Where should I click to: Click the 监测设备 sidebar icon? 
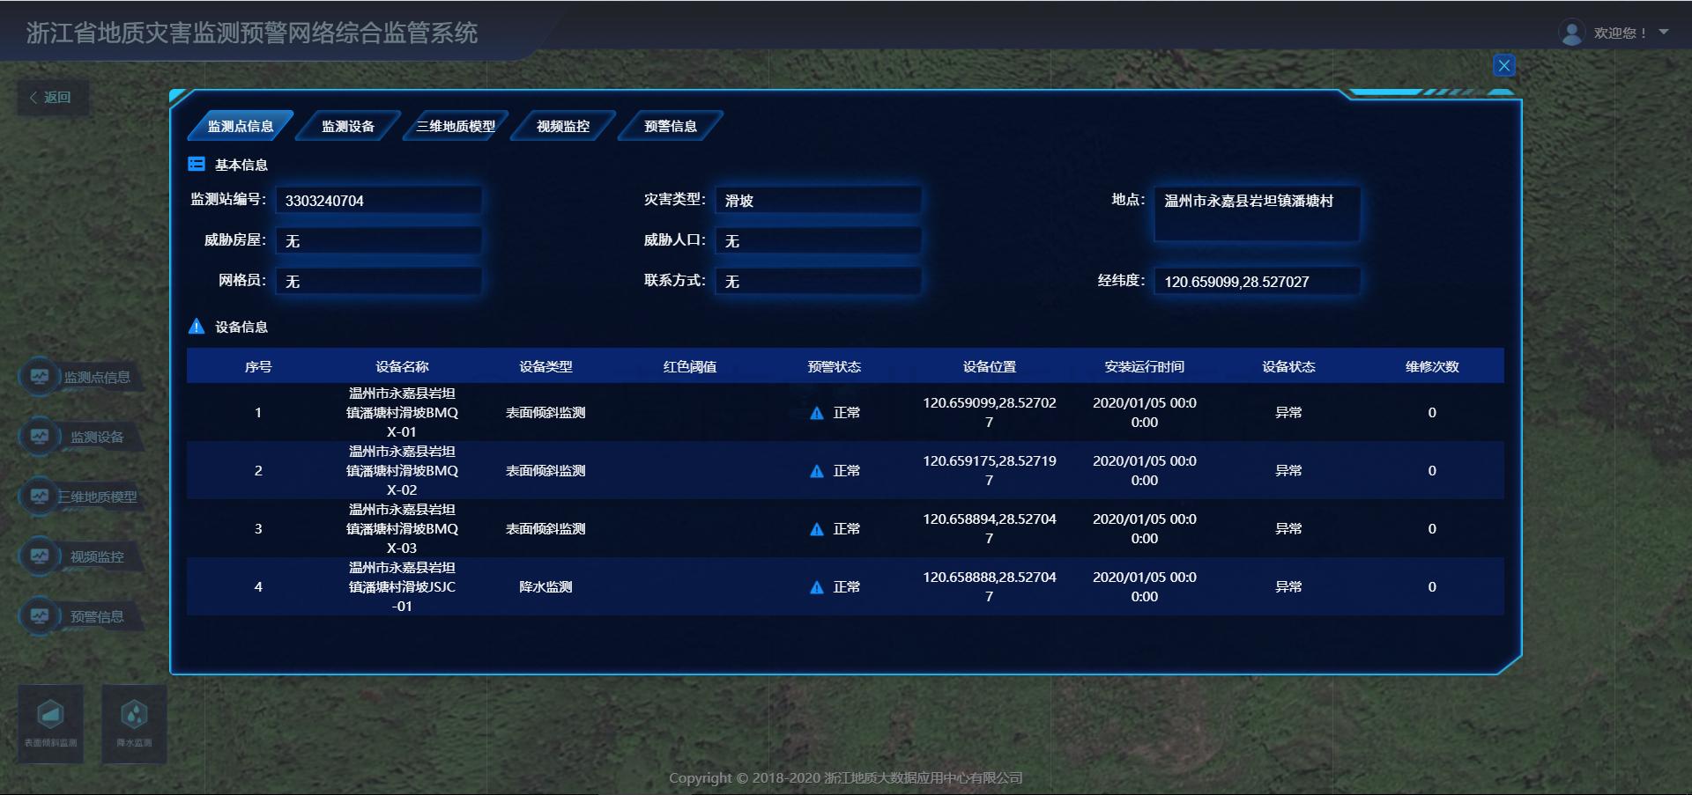[40, 437]
